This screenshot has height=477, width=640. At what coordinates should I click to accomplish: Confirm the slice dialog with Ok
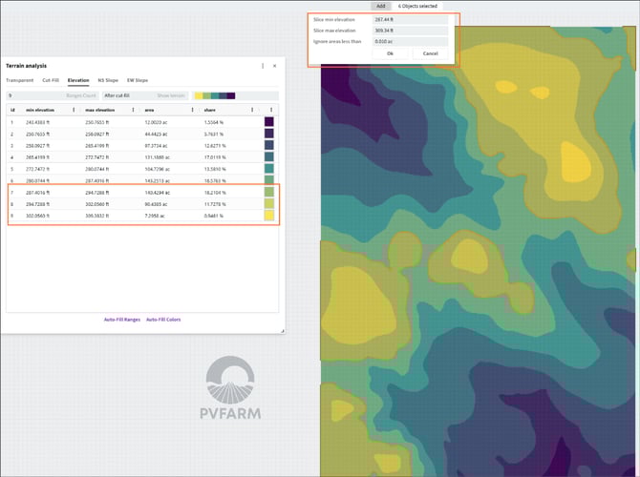coord(390,53)
